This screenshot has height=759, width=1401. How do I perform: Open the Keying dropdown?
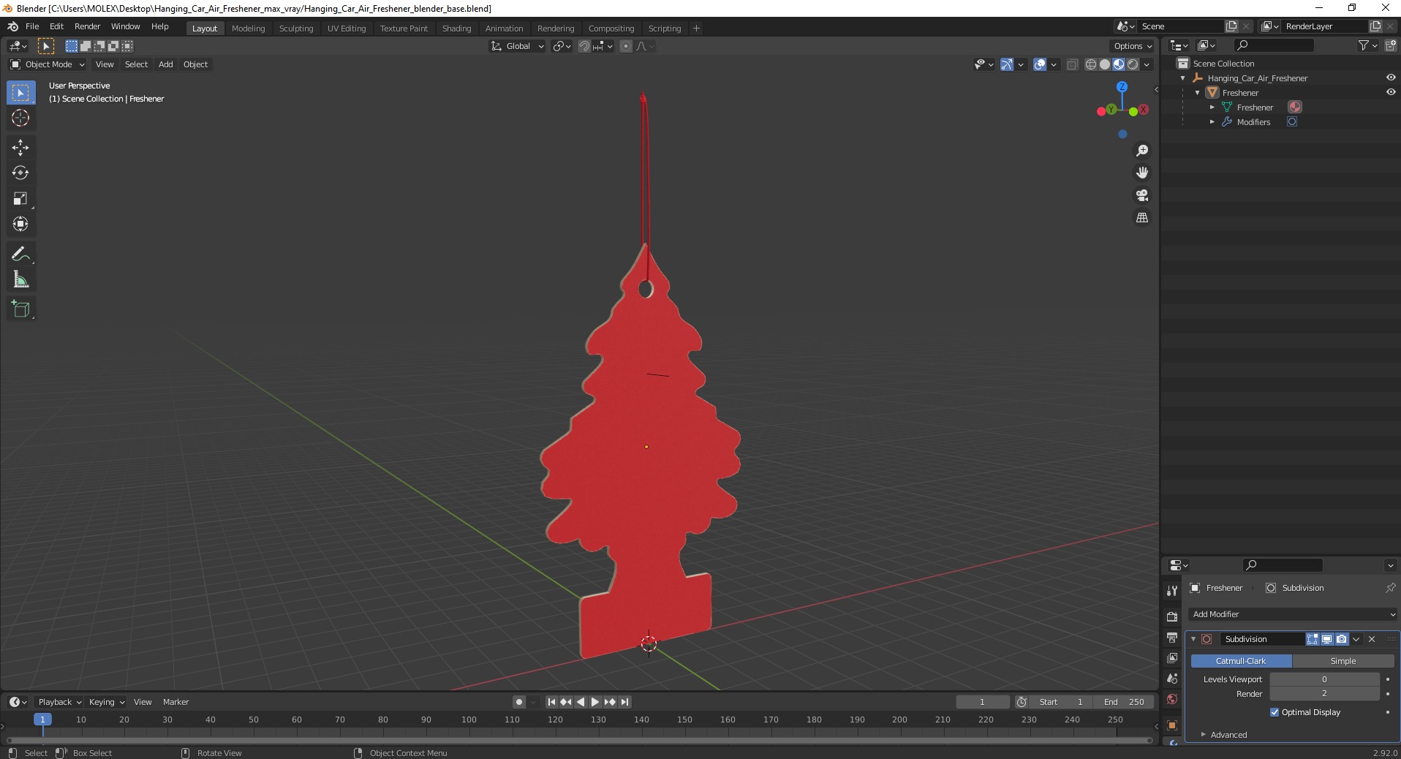[106, 702]
